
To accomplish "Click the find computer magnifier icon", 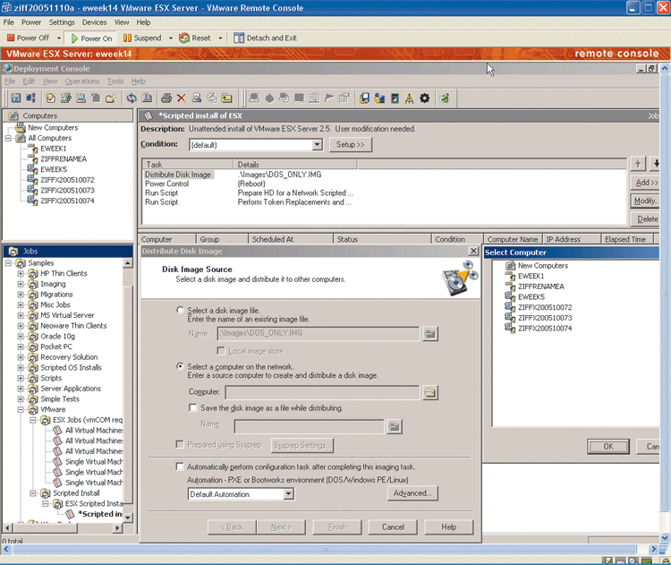I will pos(197,98).
